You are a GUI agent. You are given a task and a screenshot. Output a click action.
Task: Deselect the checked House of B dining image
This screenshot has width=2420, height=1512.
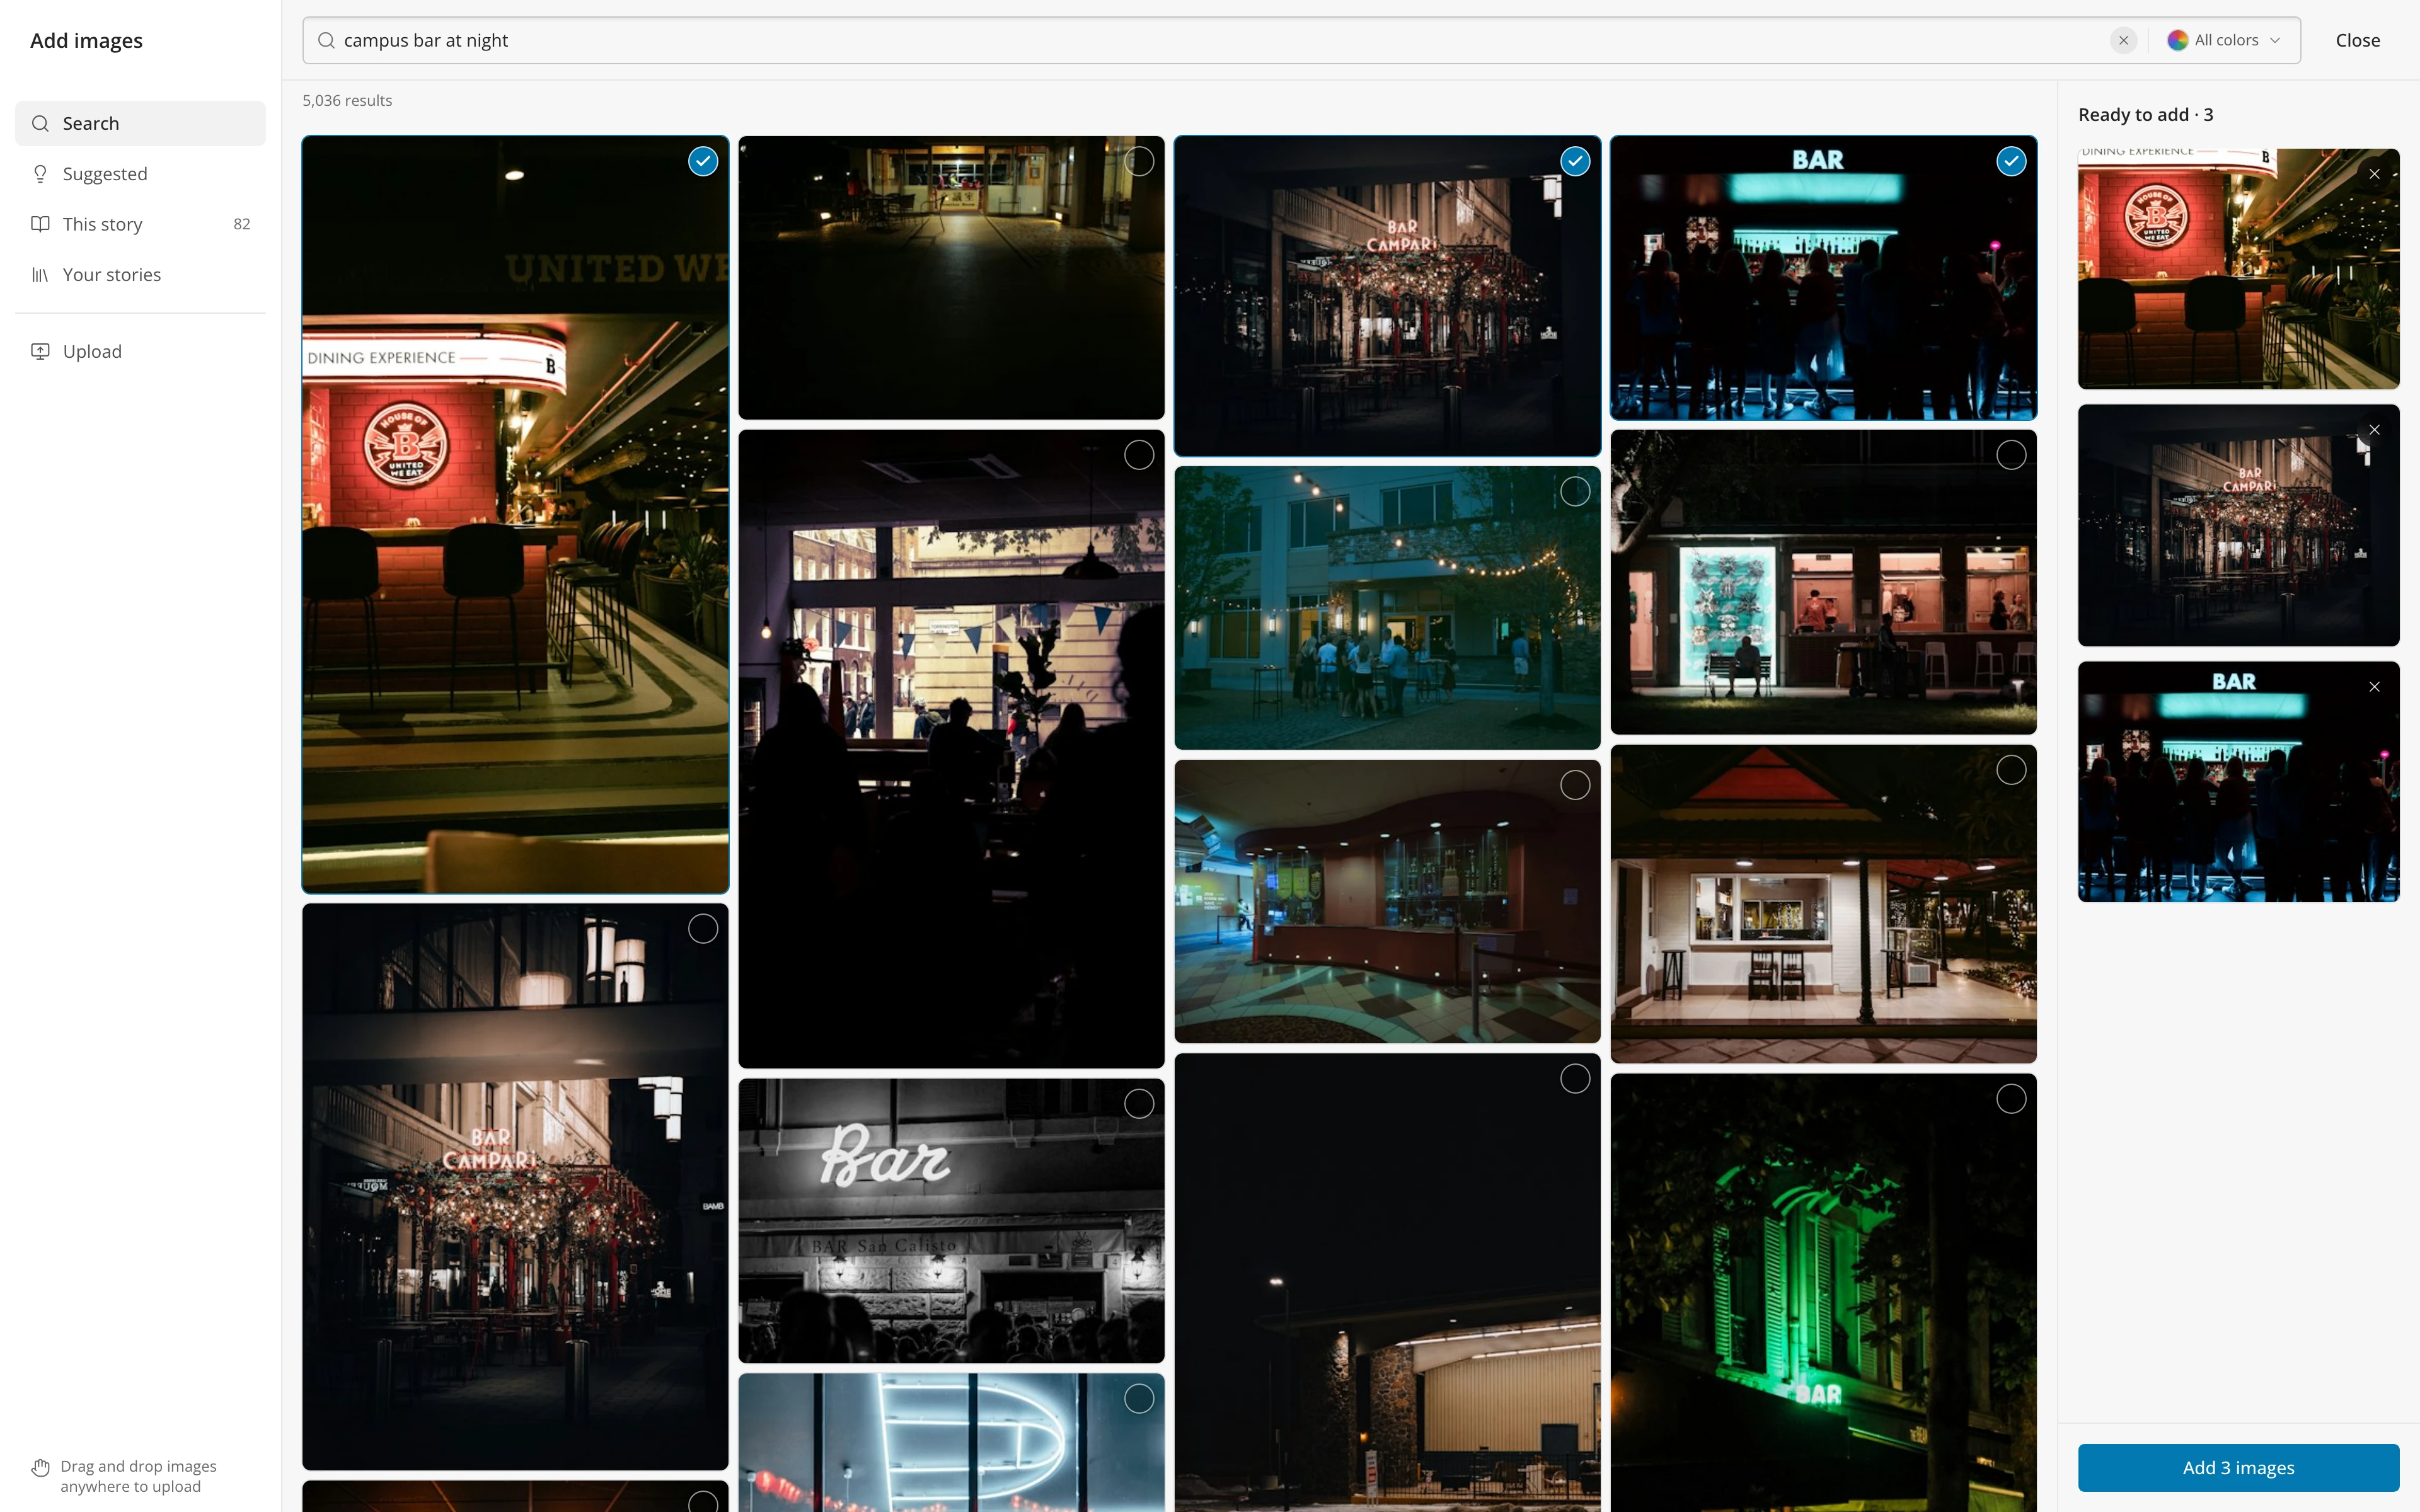(x=703, y=161)
